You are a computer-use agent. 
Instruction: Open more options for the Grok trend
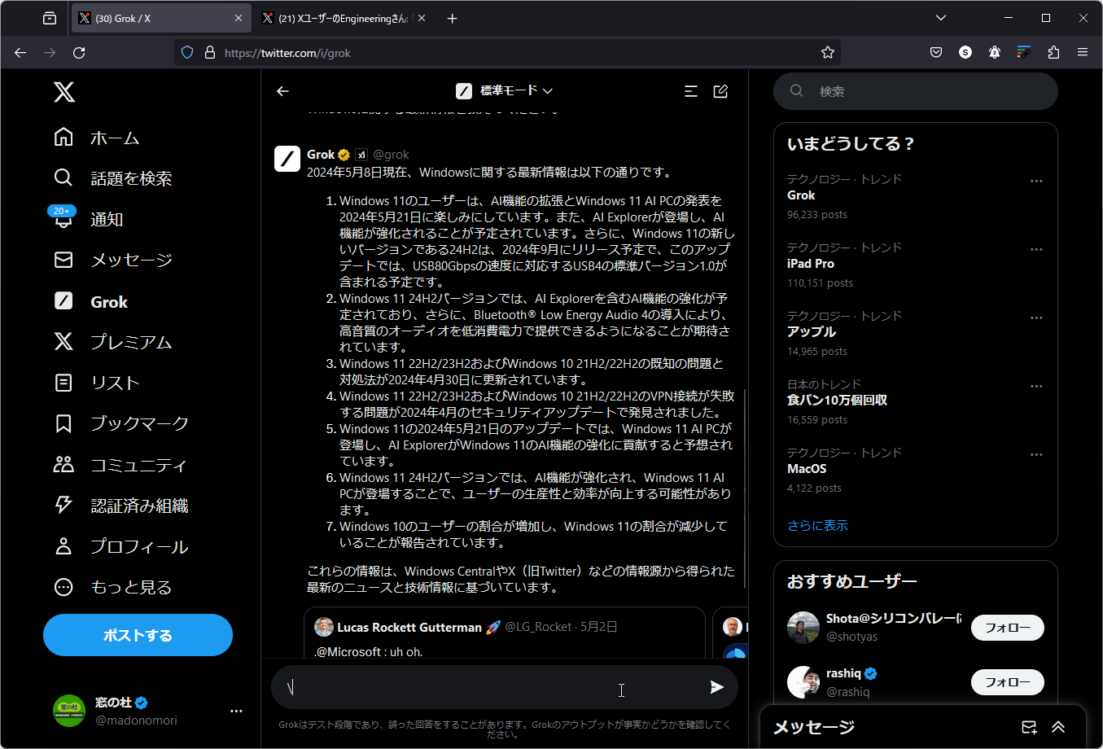point(1036,181)
